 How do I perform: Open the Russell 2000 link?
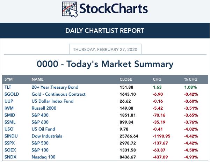pyautogui.click(x=44, y=108)
